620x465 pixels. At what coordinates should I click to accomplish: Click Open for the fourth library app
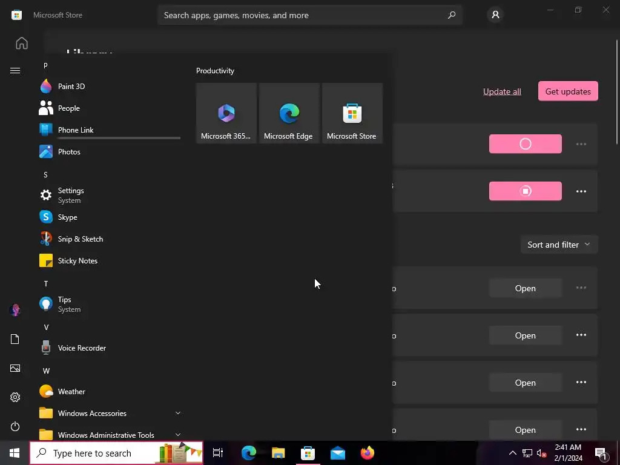pos(525,430)
